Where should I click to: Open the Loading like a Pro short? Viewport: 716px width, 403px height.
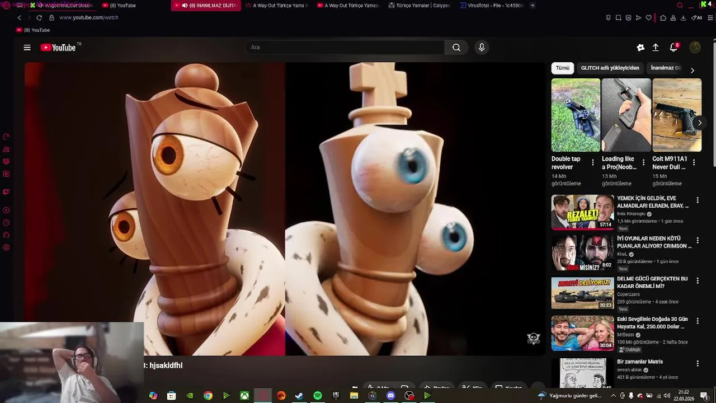pos(626,115)
